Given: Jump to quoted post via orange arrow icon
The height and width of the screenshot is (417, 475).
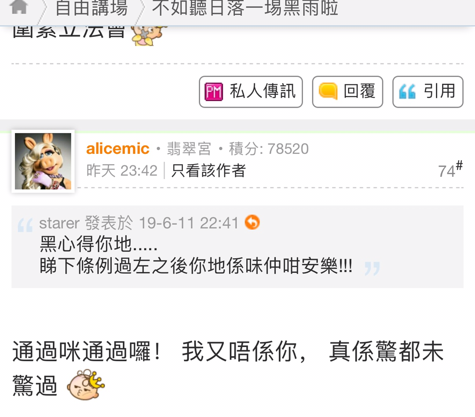Looking at the screenshot, I should point(252,222).
